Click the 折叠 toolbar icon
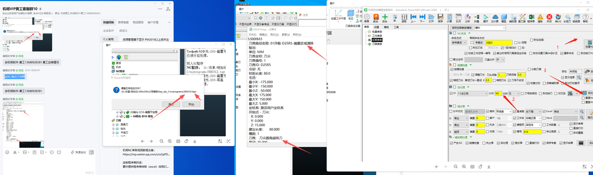Image resolution: width=593 pixels, height=175 pixels. [x=477, y=18]
